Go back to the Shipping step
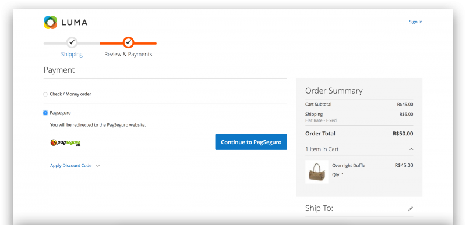Screen dimensions: 466x225 tap(72, 54)
